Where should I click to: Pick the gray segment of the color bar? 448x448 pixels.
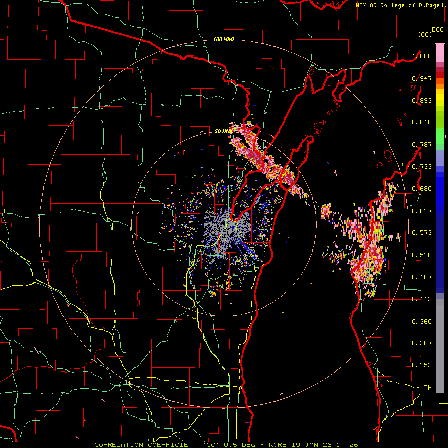pyautogui.click(x=440, y=346)
